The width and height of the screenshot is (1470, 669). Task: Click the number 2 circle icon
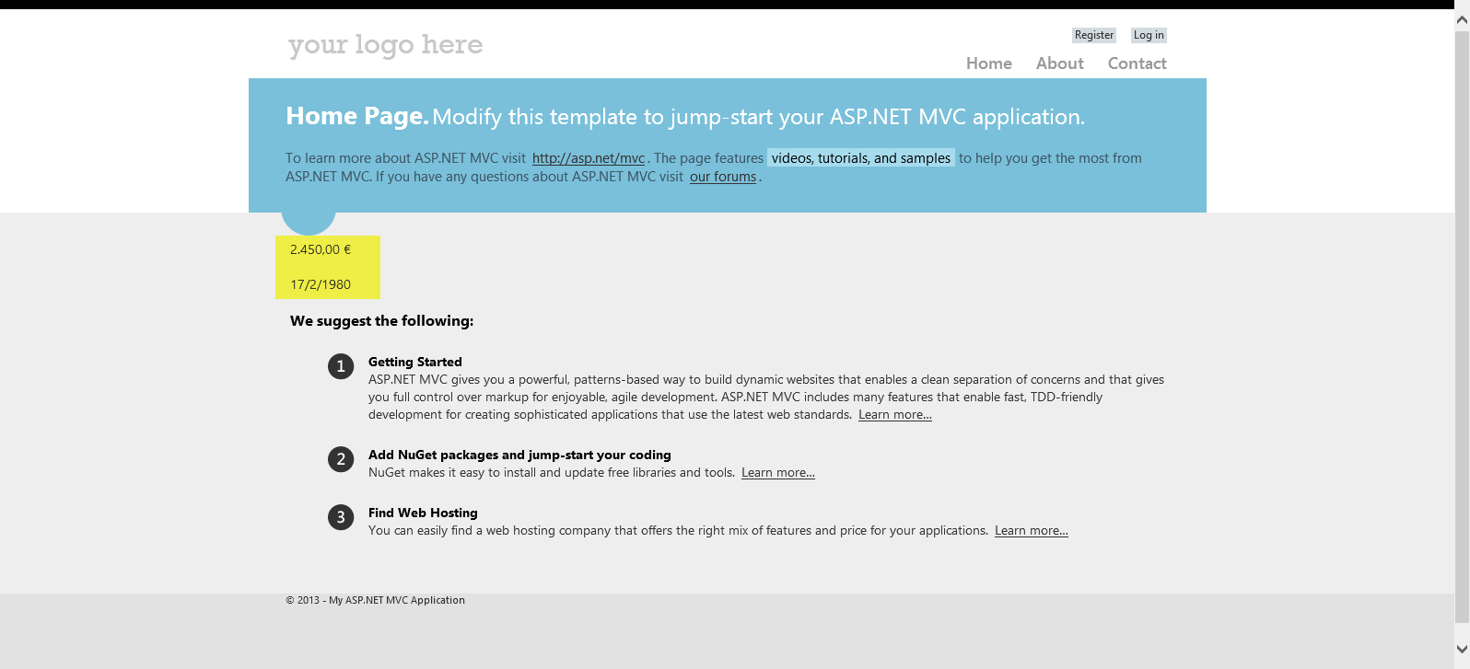pos(341,459)
